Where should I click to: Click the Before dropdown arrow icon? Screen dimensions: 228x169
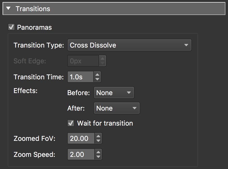click(128, 93)
